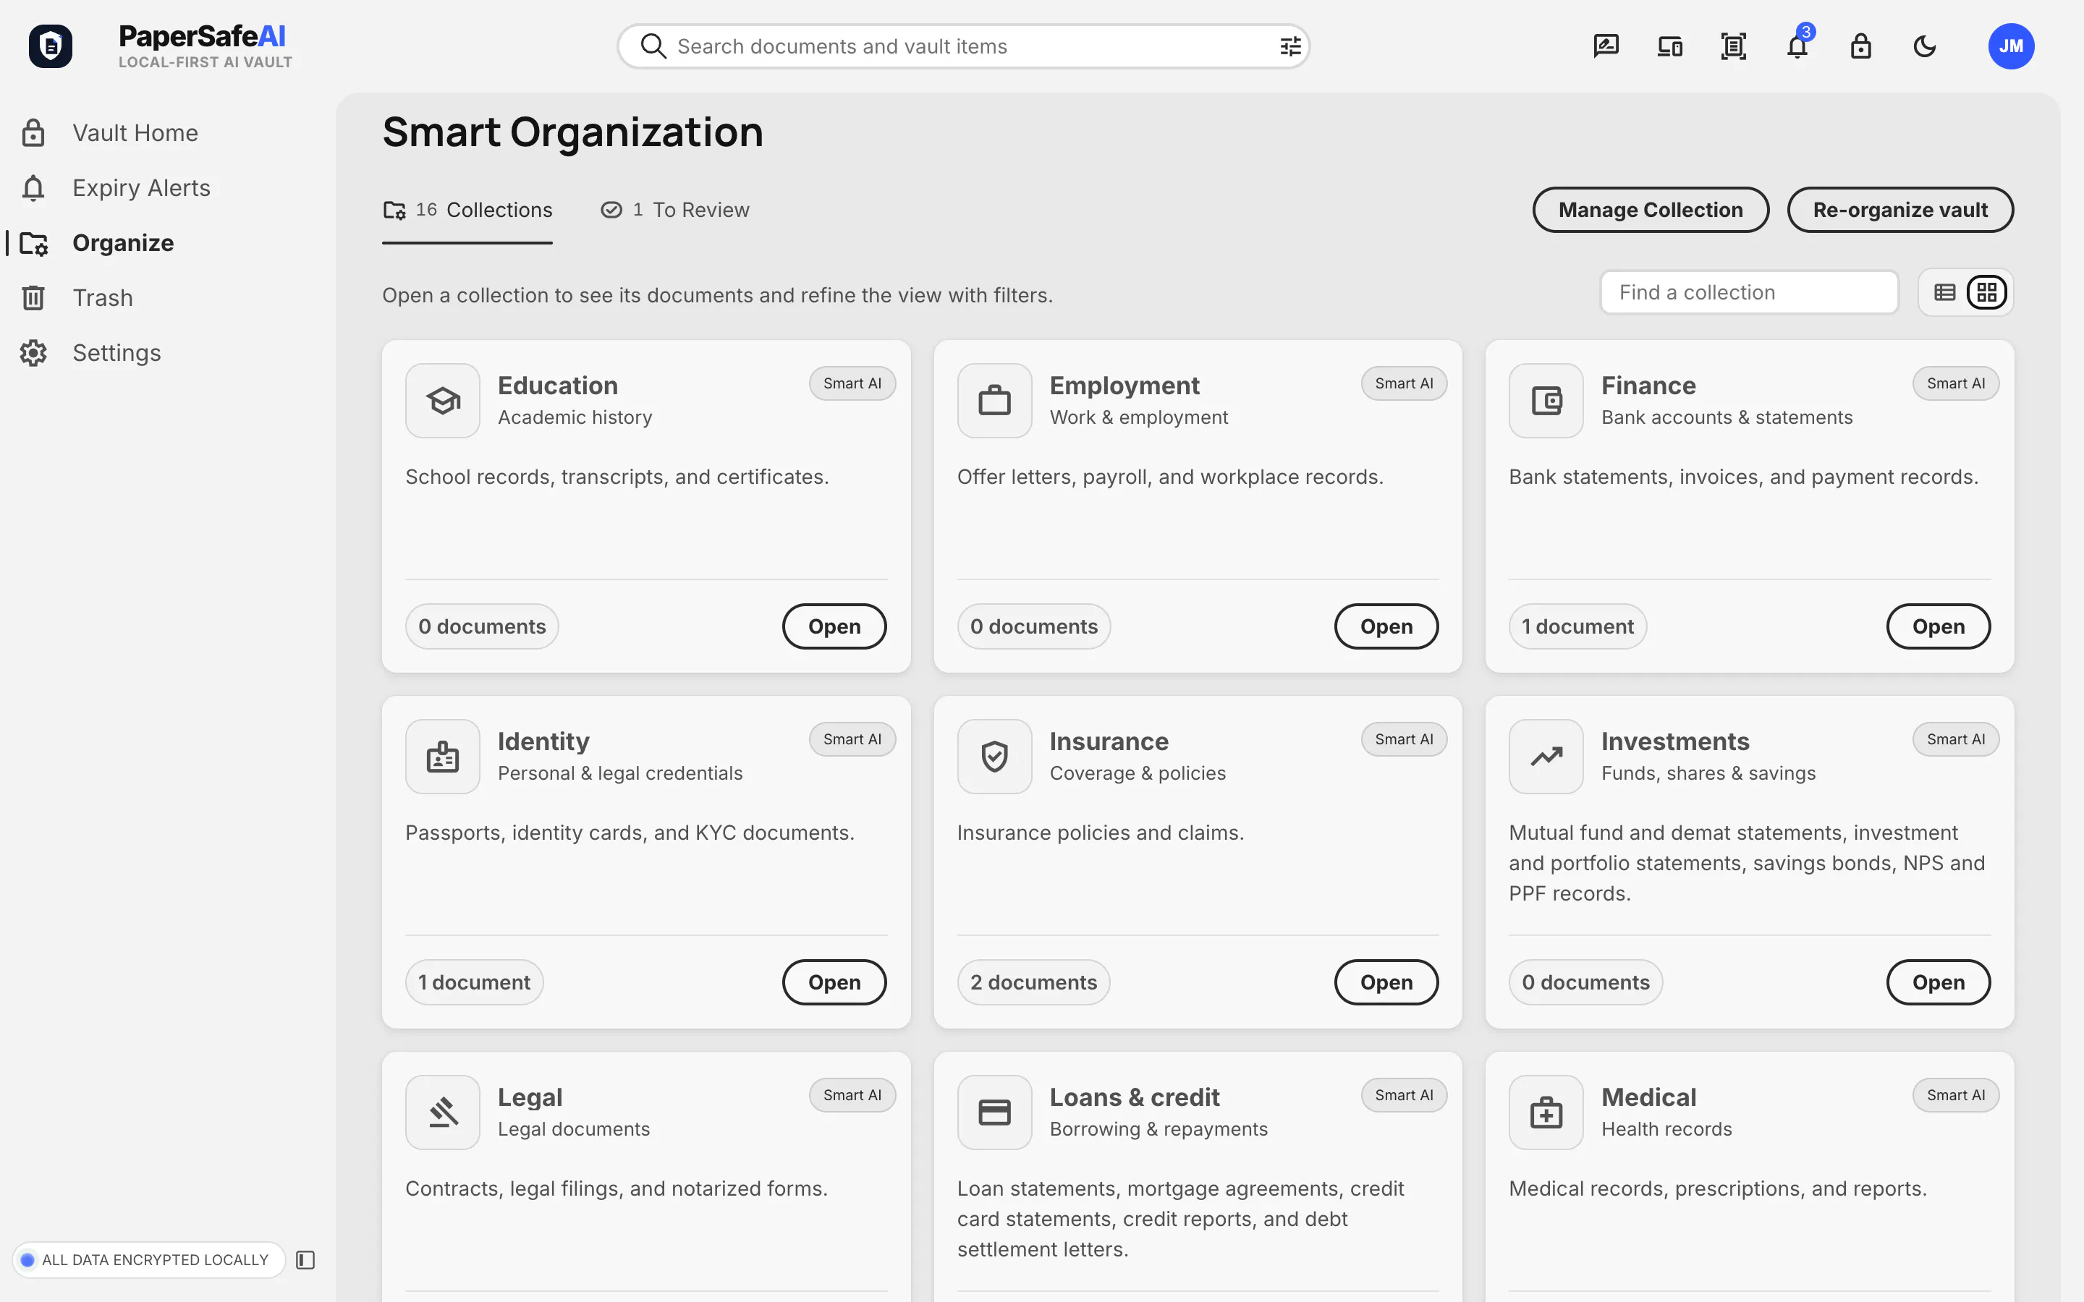Viewport: 2084px width, 1302px height.
Task: Go to Vault Home in sidebar
Action: pyautogui.click(x=109, y=132)
